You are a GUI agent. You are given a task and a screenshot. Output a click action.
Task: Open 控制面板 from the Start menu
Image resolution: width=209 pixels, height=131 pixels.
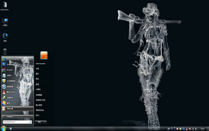39,95
